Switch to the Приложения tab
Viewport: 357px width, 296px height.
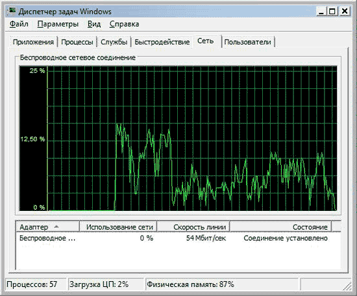tap(33, 42)
